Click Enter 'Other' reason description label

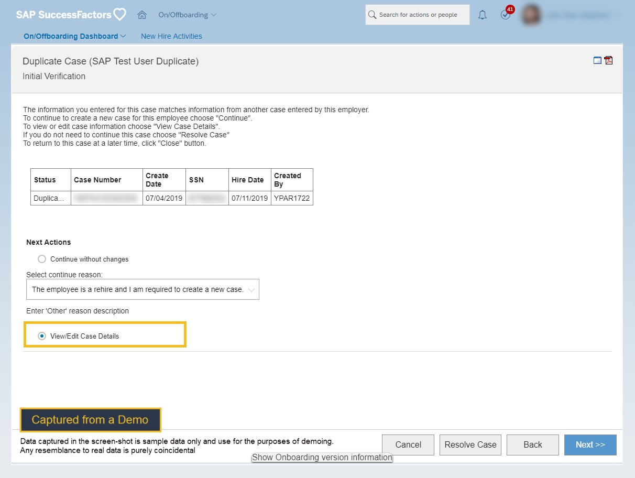click(78, 311)
